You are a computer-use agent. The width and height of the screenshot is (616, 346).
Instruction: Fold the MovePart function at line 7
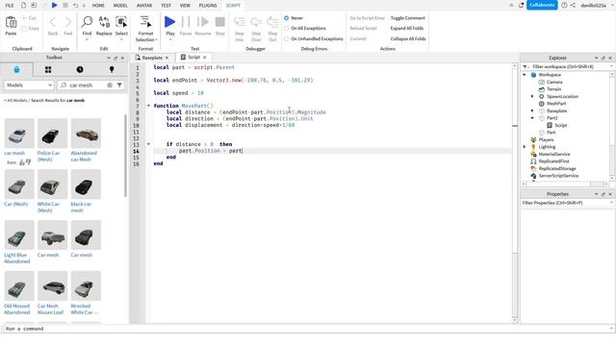click(148, 106)
